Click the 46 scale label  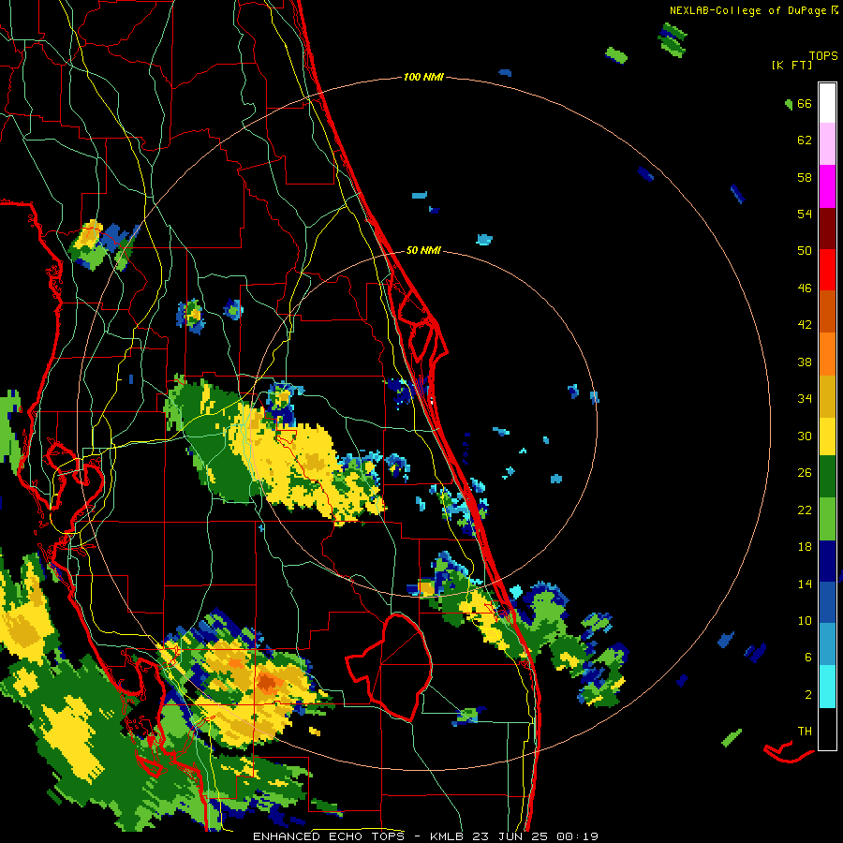tap(805, 288)
